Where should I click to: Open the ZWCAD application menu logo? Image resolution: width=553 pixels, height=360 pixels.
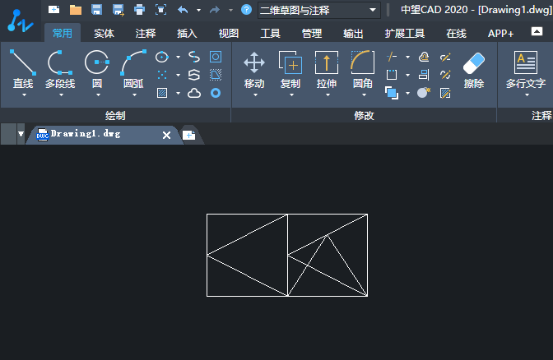coord(20,21)
